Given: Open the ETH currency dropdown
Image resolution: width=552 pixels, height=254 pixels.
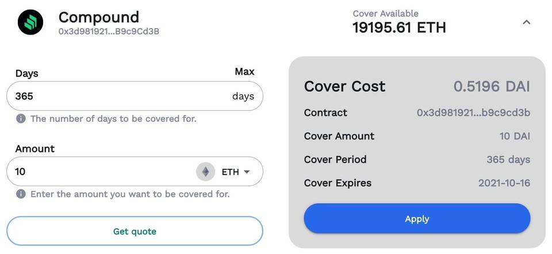Looking at the screenshot, I should (236, 172).
